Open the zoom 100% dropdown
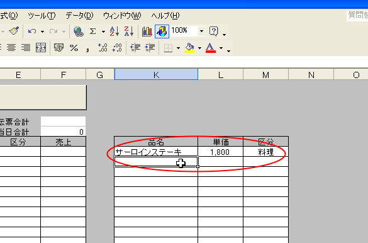 tap(201, 31)
